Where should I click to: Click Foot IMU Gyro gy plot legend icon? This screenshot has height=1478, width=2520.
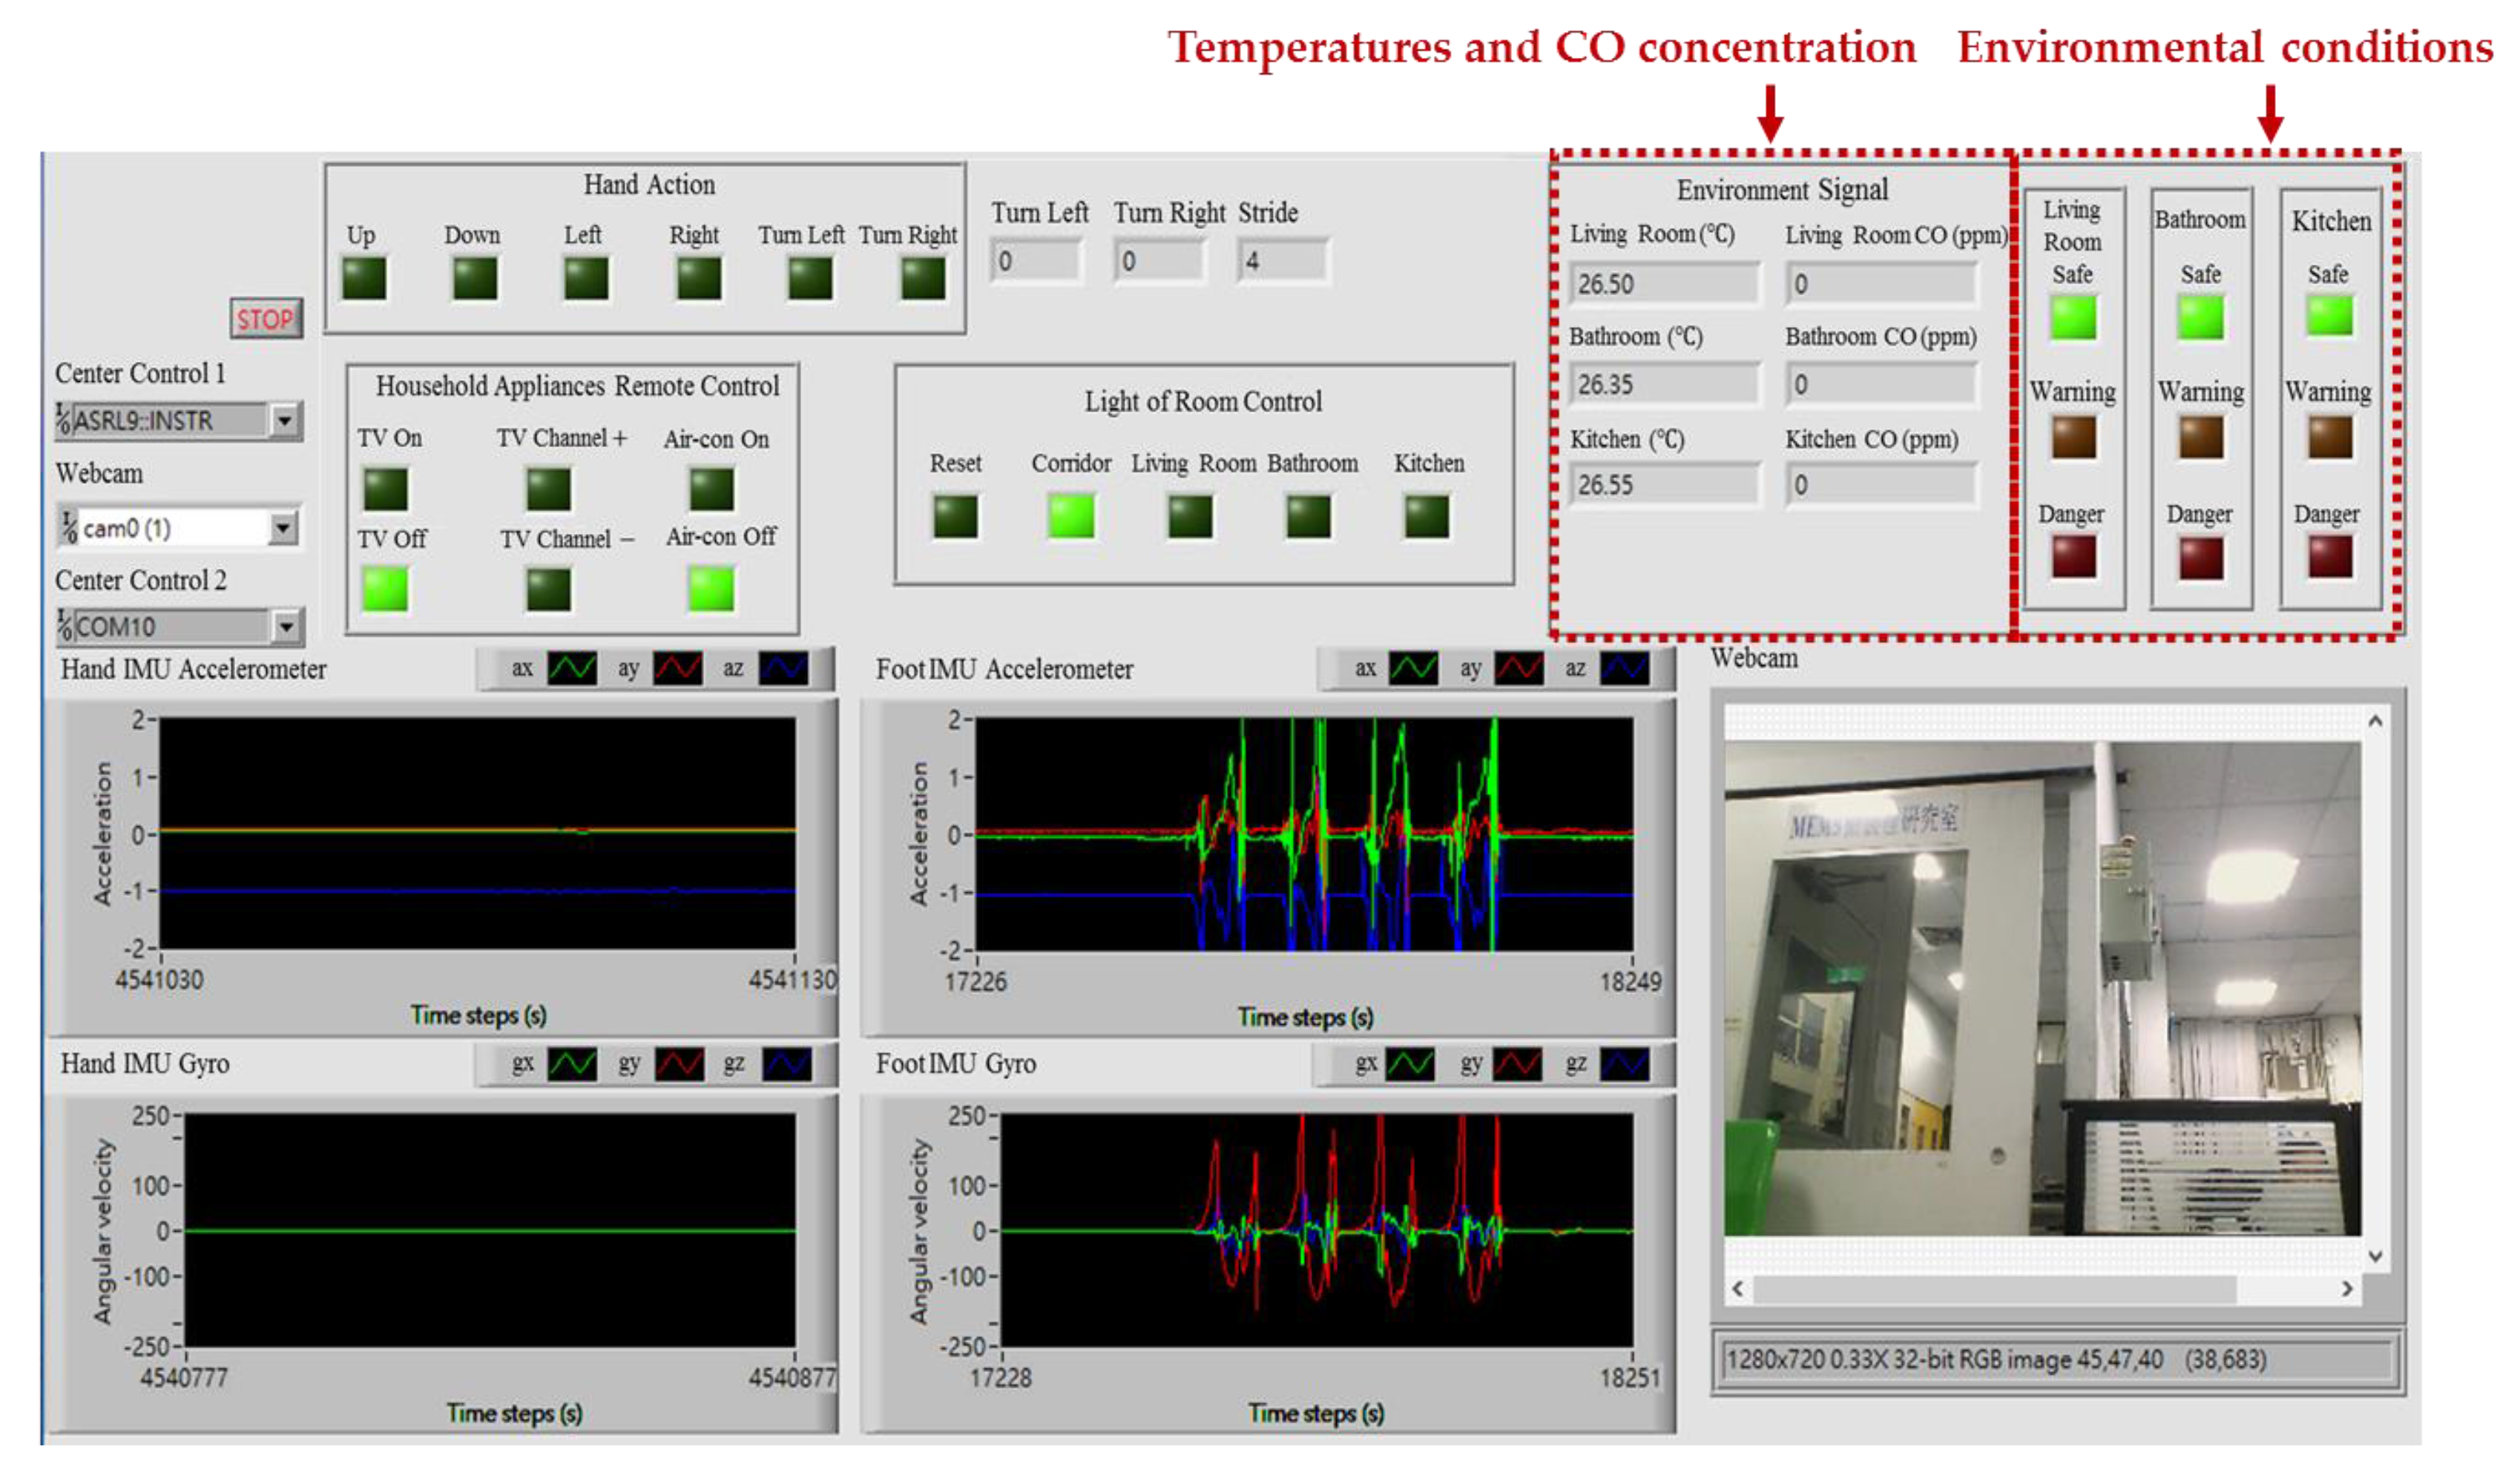pos(1517,1065)
